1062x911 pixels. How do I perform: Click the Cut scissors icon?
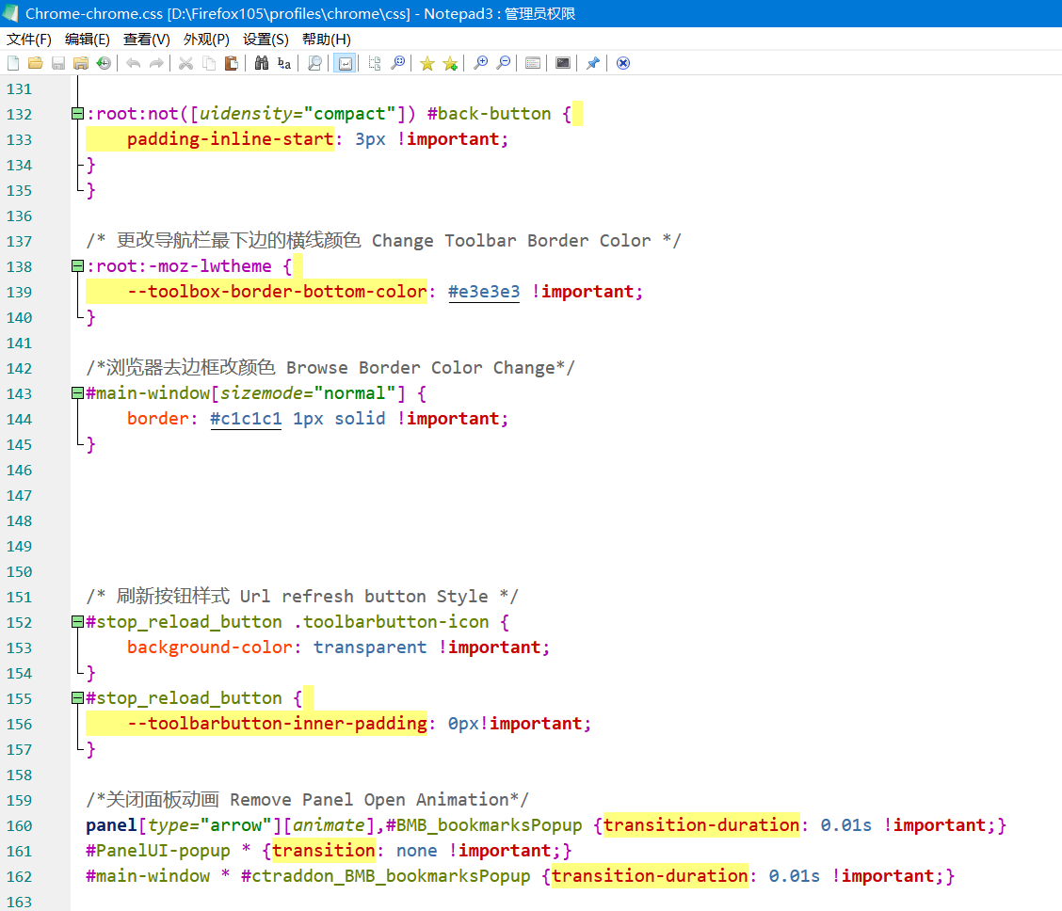185,63
